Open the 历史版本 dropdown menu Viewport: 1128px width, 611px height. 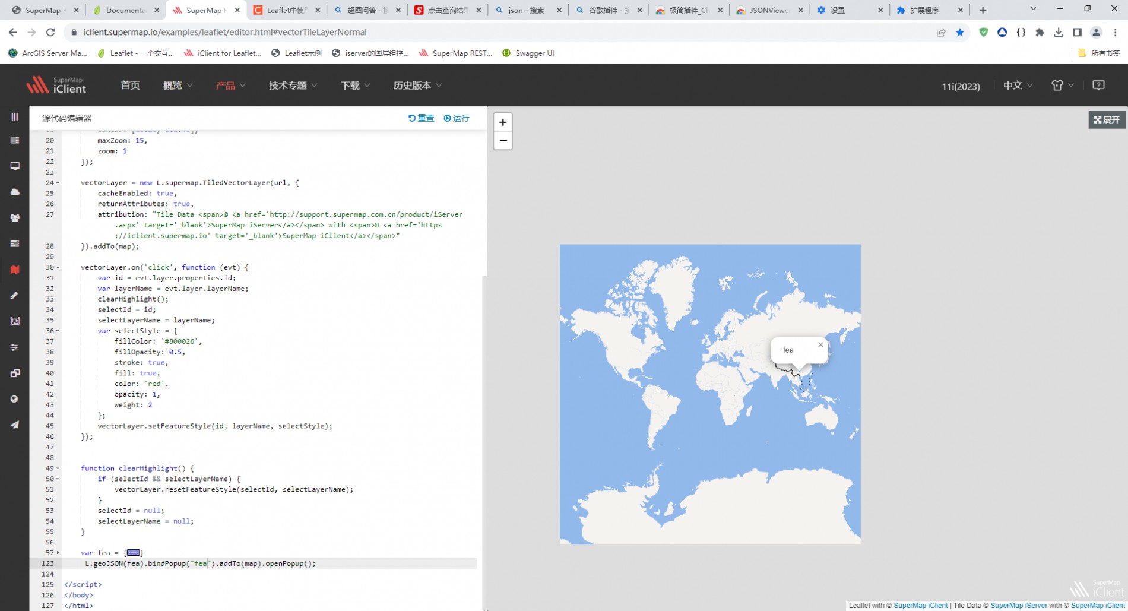tap(417, 86)
